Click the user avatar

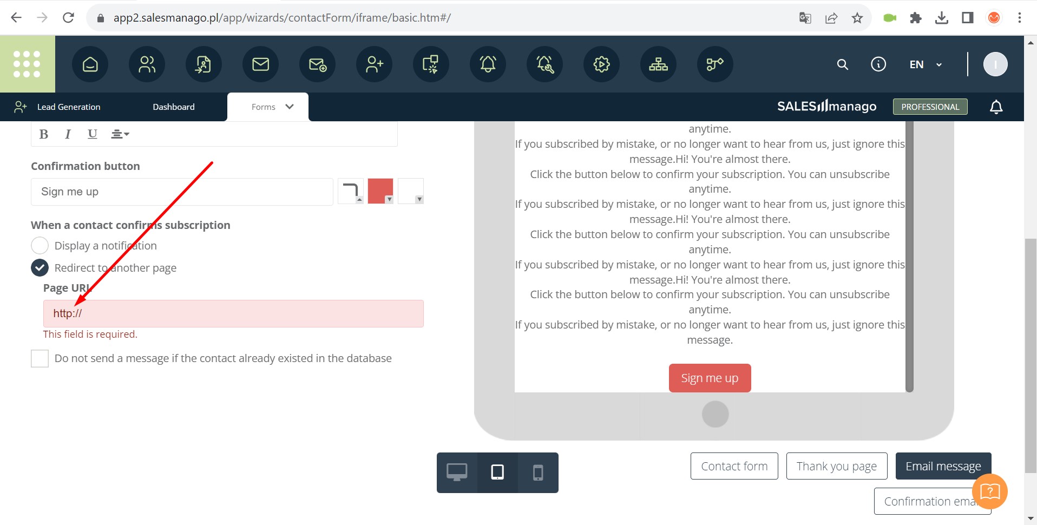995,64
